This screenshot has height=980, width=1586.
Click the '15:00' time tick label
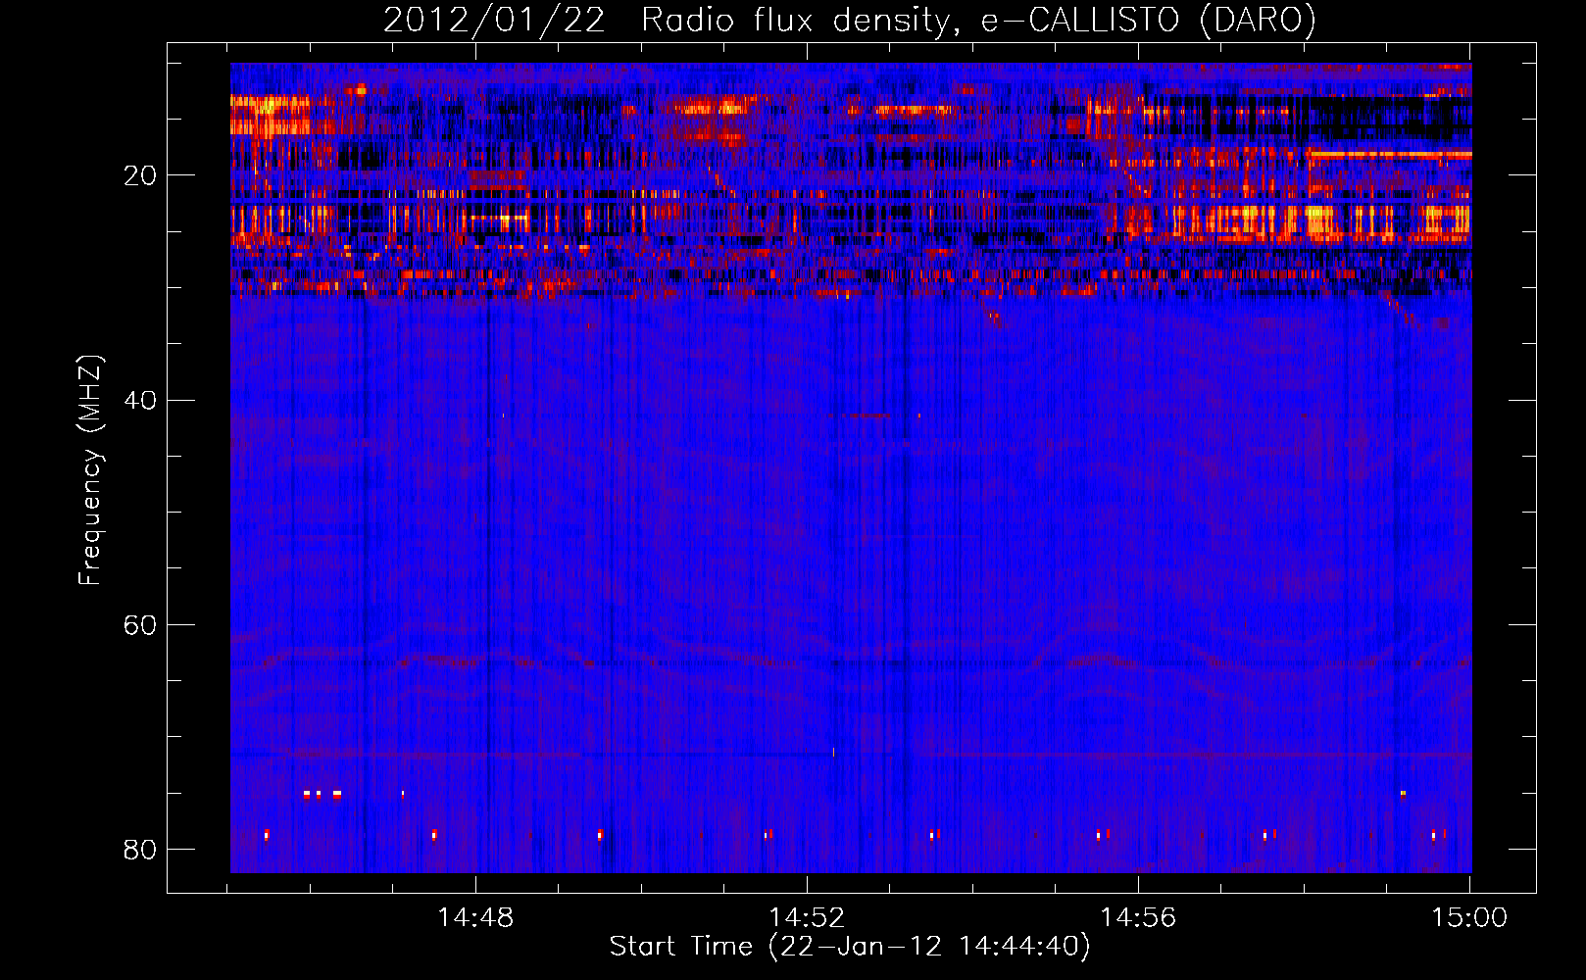[1469, 918]
